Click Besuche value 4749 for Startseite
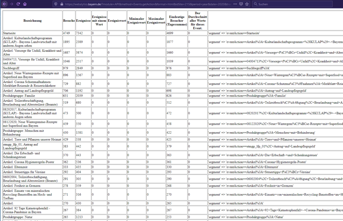343x221 pixels. (x=67, y=33)
